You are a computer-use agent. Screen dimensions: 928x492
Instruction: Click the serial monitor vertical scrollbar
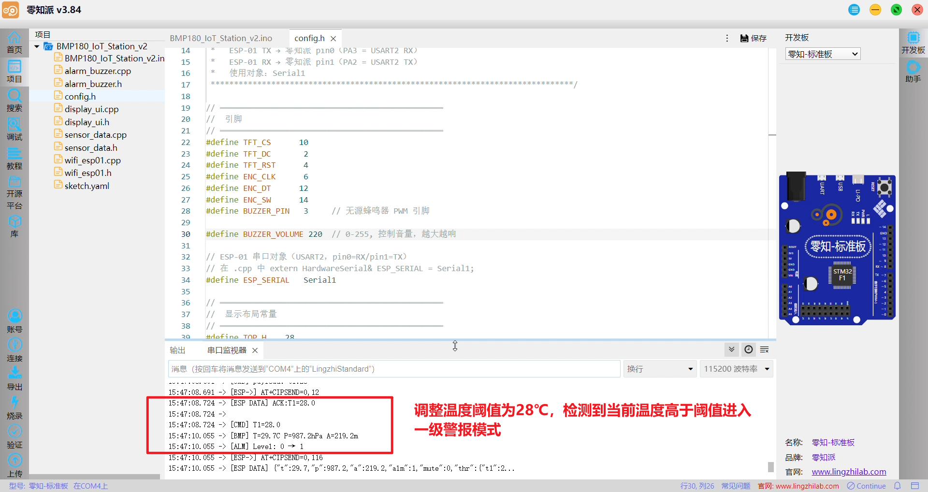coord(771,467)
